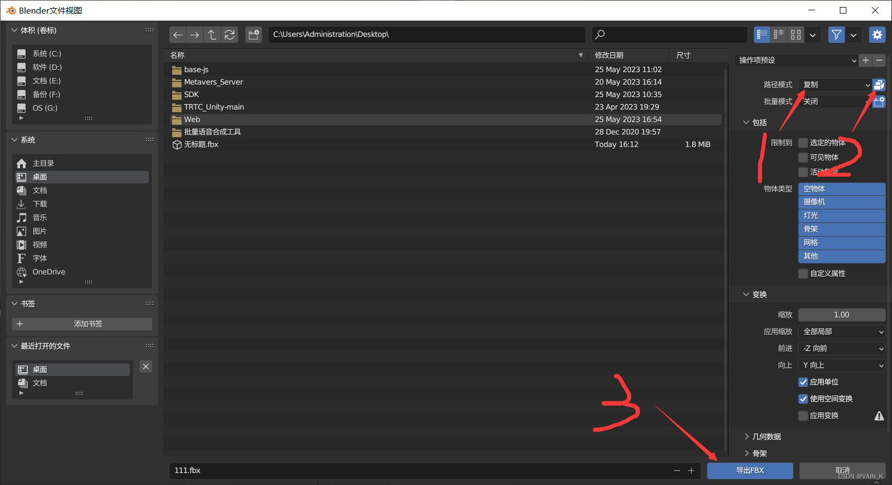Select the 无标题.fbx file

(x=445, y=144)
